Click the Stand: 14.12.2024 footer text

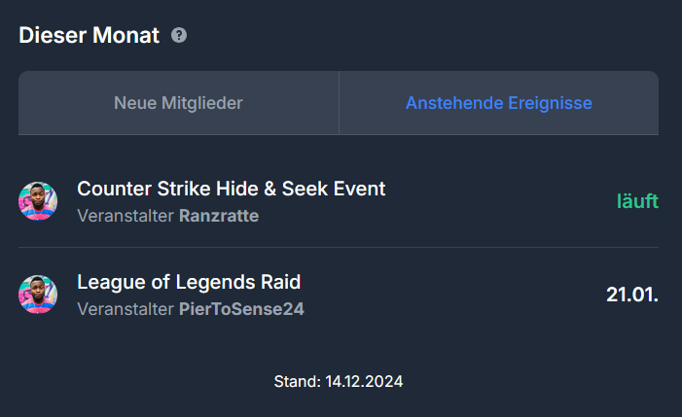tap(339, 382)
